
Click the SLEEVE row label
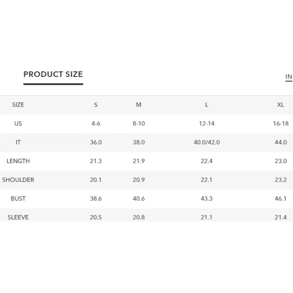pyautogui.click(x=18, y=217)
